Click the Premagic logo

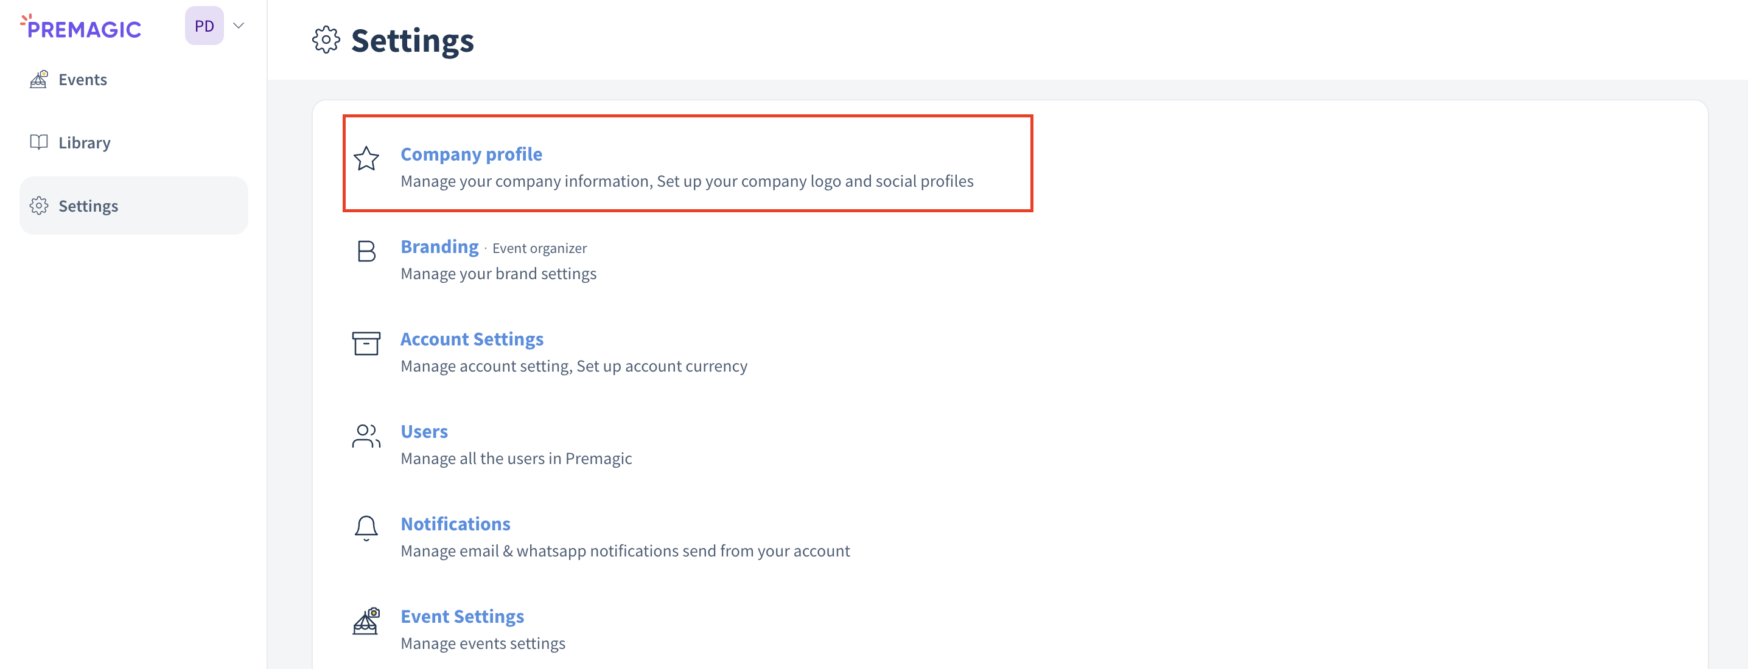point(82,27)
